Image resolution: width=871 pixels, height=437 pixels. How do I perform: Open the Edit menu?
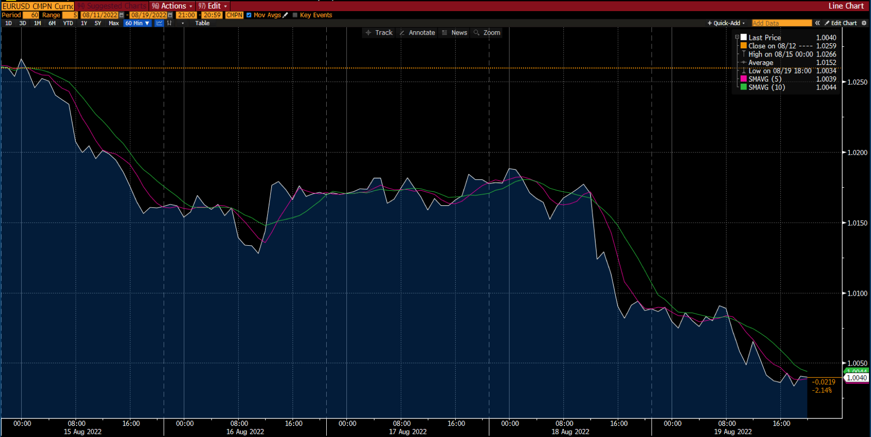point(213,6)
